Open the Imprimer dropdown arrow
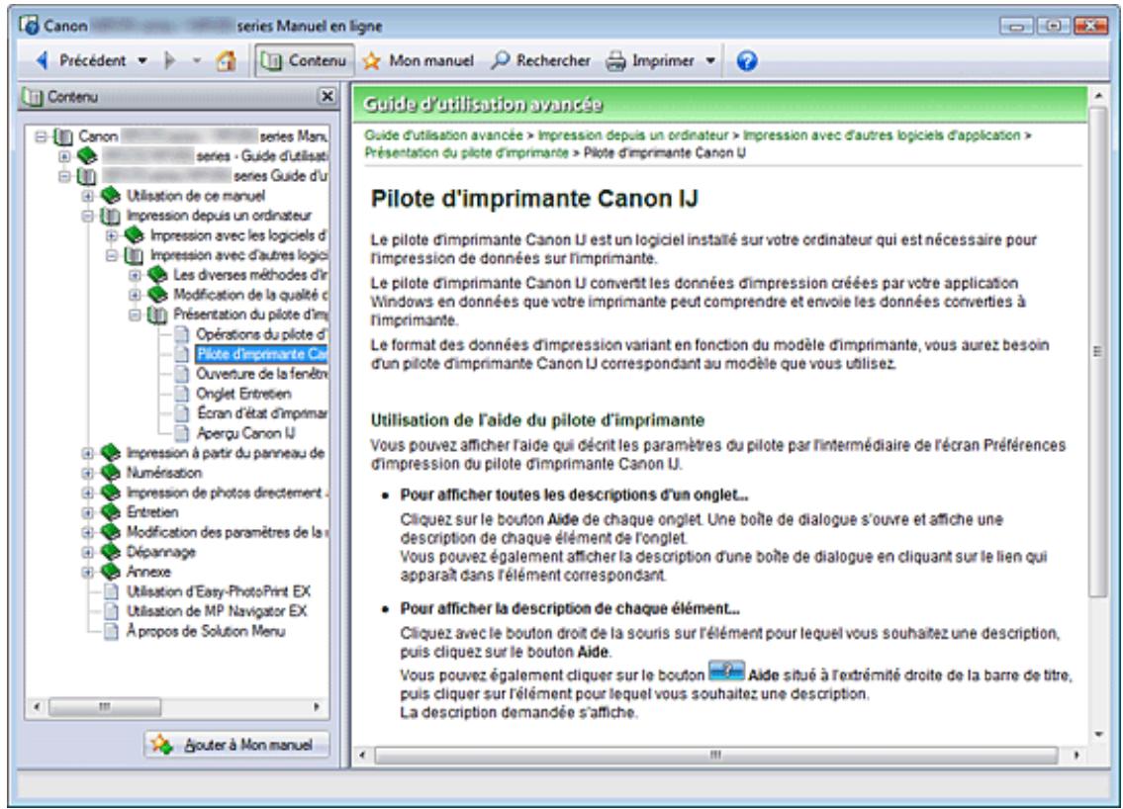1123x809 pixels. (710, 61)
